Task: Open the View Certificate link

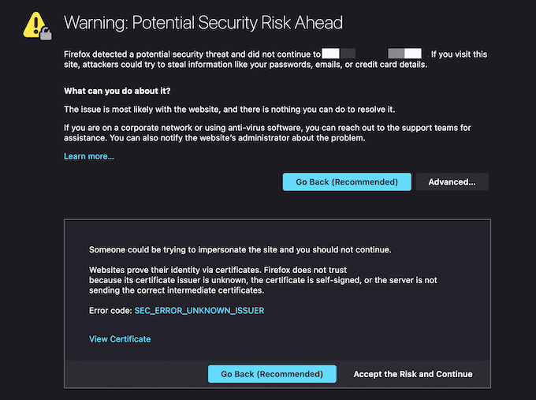Action: tap(120, 339)
